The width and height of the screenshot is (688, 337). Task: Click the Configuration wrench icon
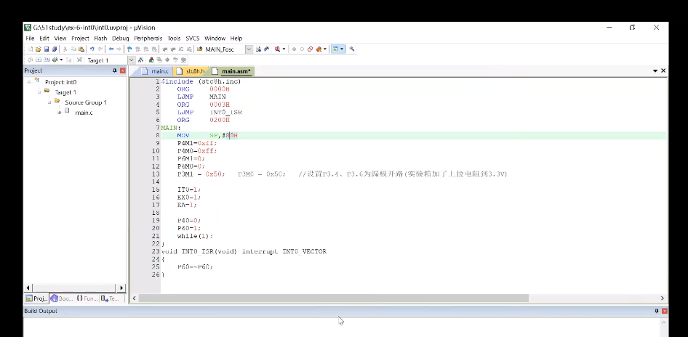coord(352,49)
